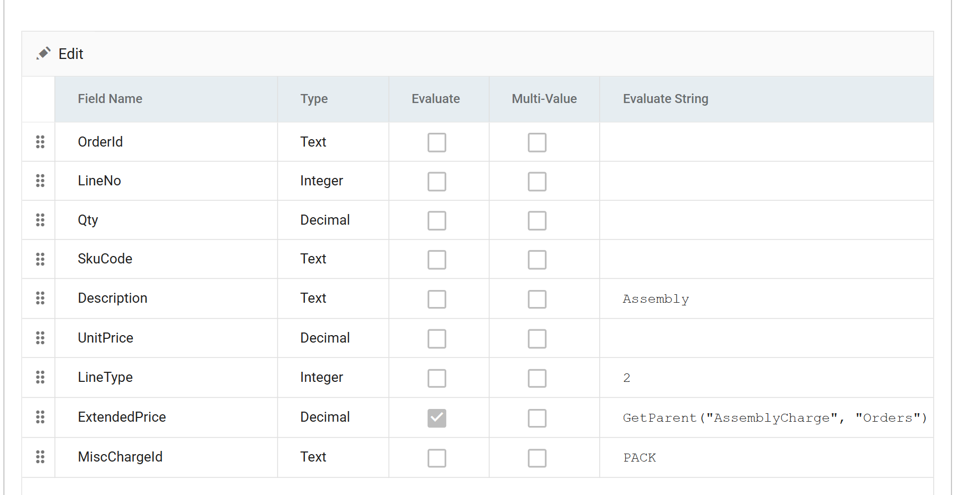955x495 pixels.
Task: Grab the drag handle for MiscChargeId row
Action: [40, 457]
